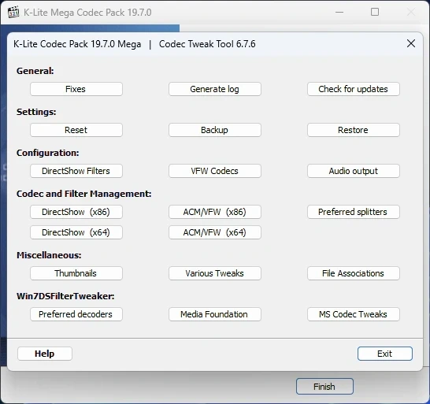Click the Help button
430x404 pixels.
45,354
